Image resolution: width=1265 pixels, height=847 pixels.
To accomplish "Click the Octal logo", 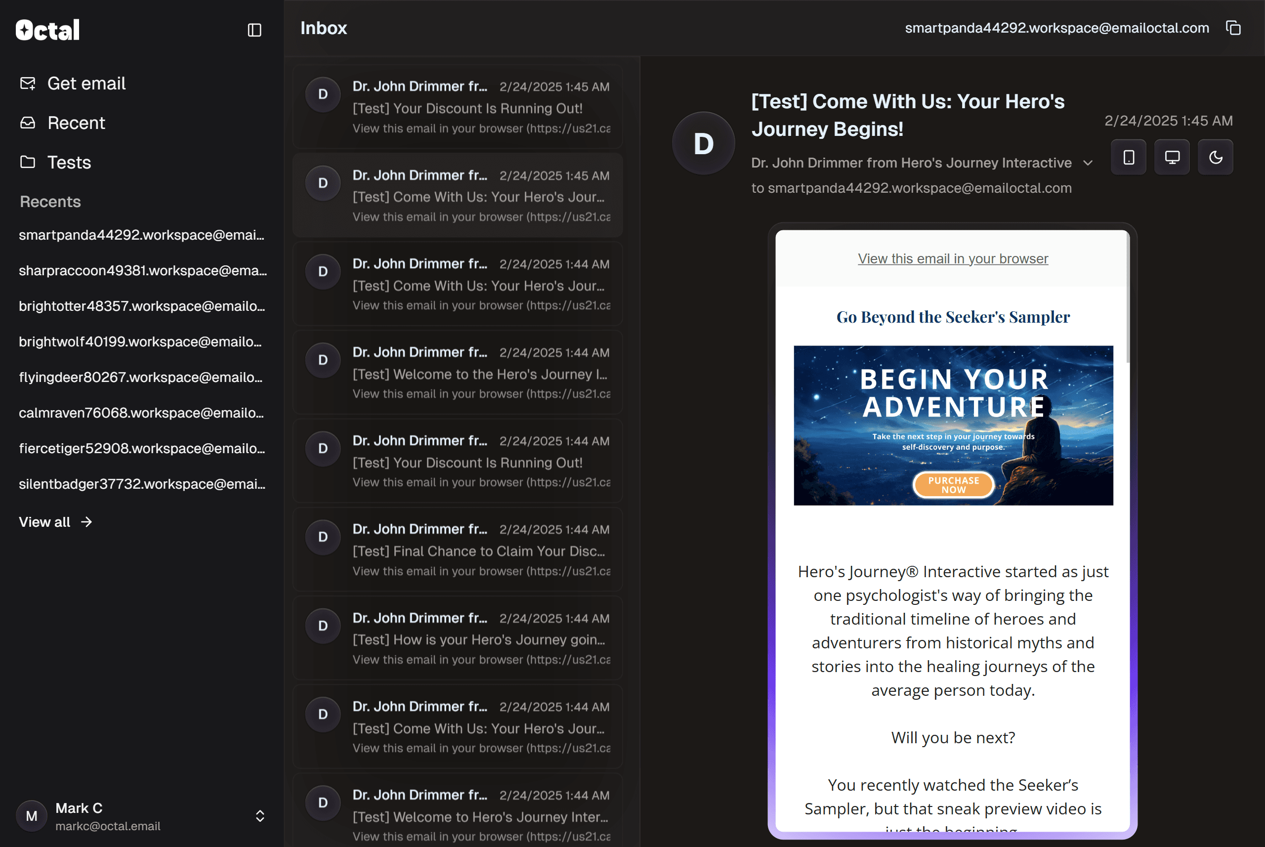I will click(x=46, y=29).
